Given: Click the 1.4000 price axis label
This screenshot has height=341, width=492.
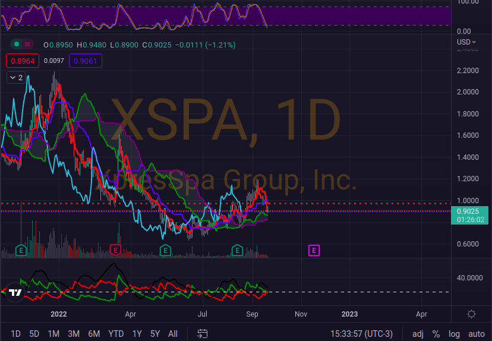Looking at the screenshot, I should click(x=468, y=157).
